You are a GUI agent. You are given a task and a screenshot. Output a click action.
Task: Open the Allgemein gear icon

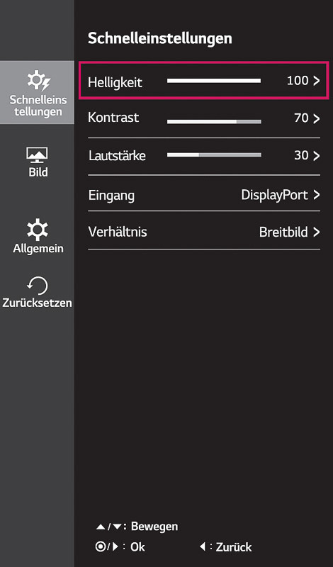point(38,230)
